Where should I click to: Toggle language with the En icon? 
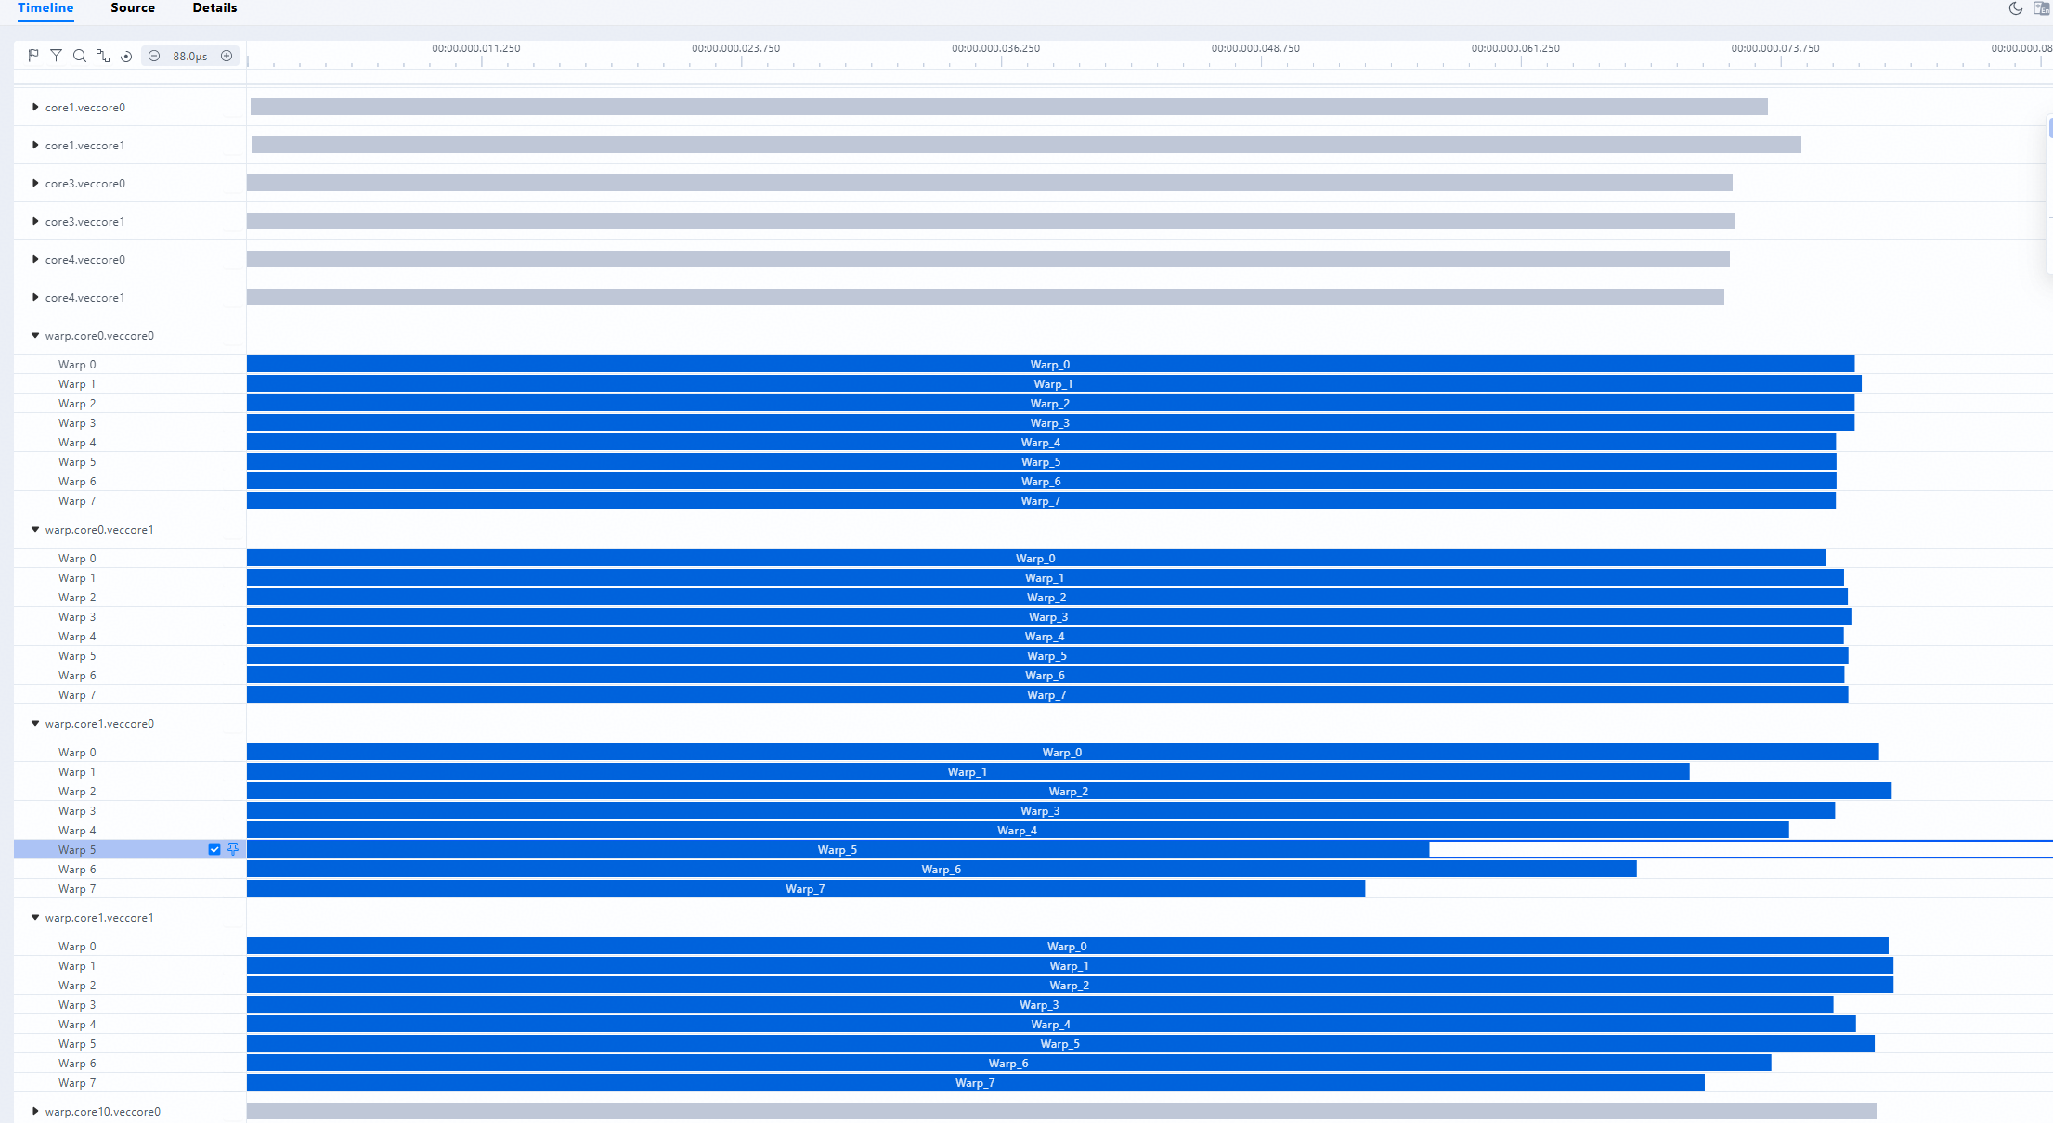point(2042,8)
